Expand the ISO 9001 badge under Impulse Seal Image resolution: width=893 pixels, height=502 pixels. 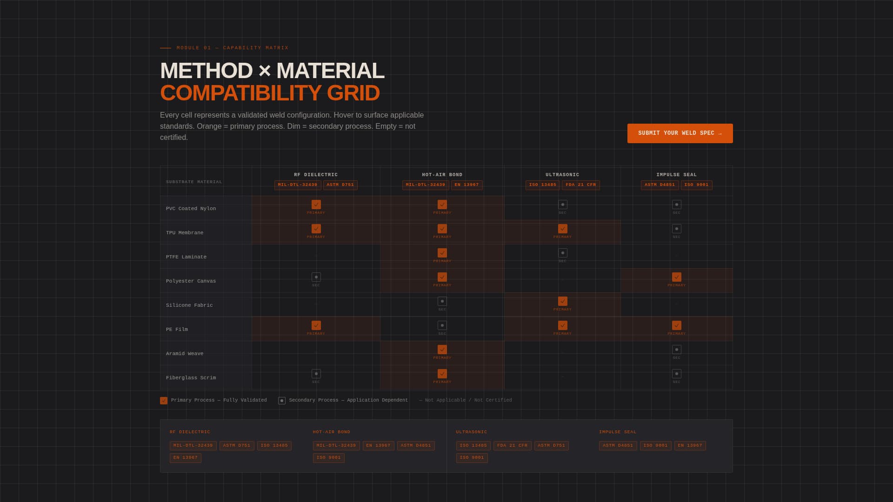pyautogui.click(x=696, y=185)
